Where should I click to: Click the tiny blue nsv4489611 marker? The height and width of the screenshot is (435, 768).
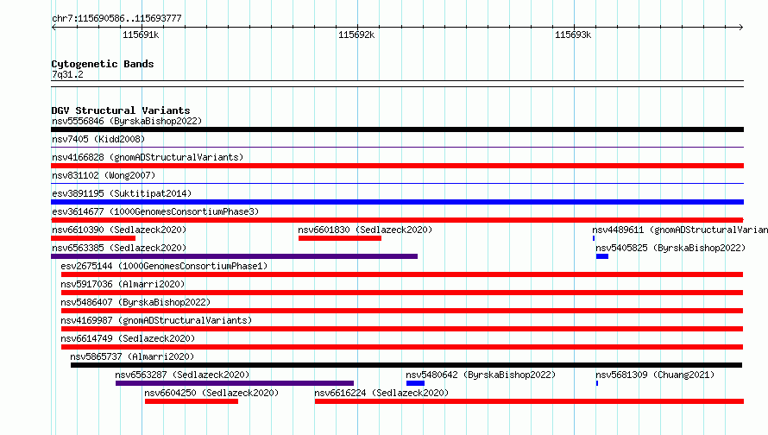pos(594,238)
